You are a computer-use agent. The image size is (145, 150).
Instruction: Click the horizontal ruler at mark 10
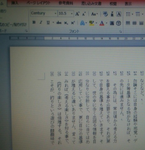[85, 38]
